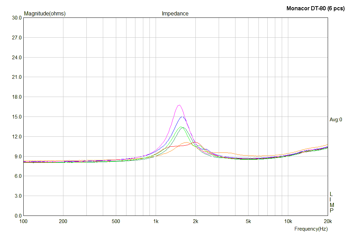Image resolution: width=351 pixels, height=233 pixels.
Task: Click the 'Avg:0' label
Action: pos(336,120)
